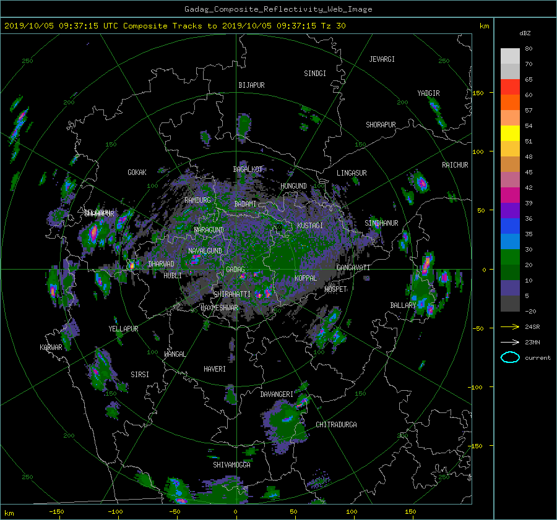
Task: Click the RAICHUR city label
Action: tap(455, 165)
